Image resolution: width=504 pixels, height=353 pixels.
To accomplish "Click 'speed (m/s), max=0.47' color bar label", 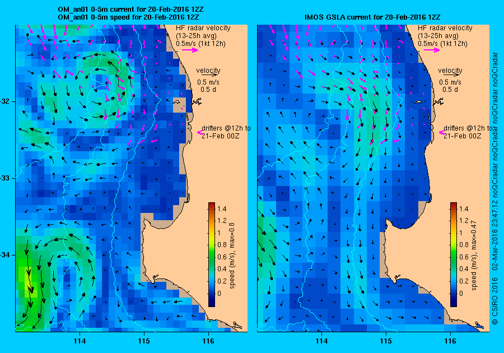I will (x=474, y=256).
